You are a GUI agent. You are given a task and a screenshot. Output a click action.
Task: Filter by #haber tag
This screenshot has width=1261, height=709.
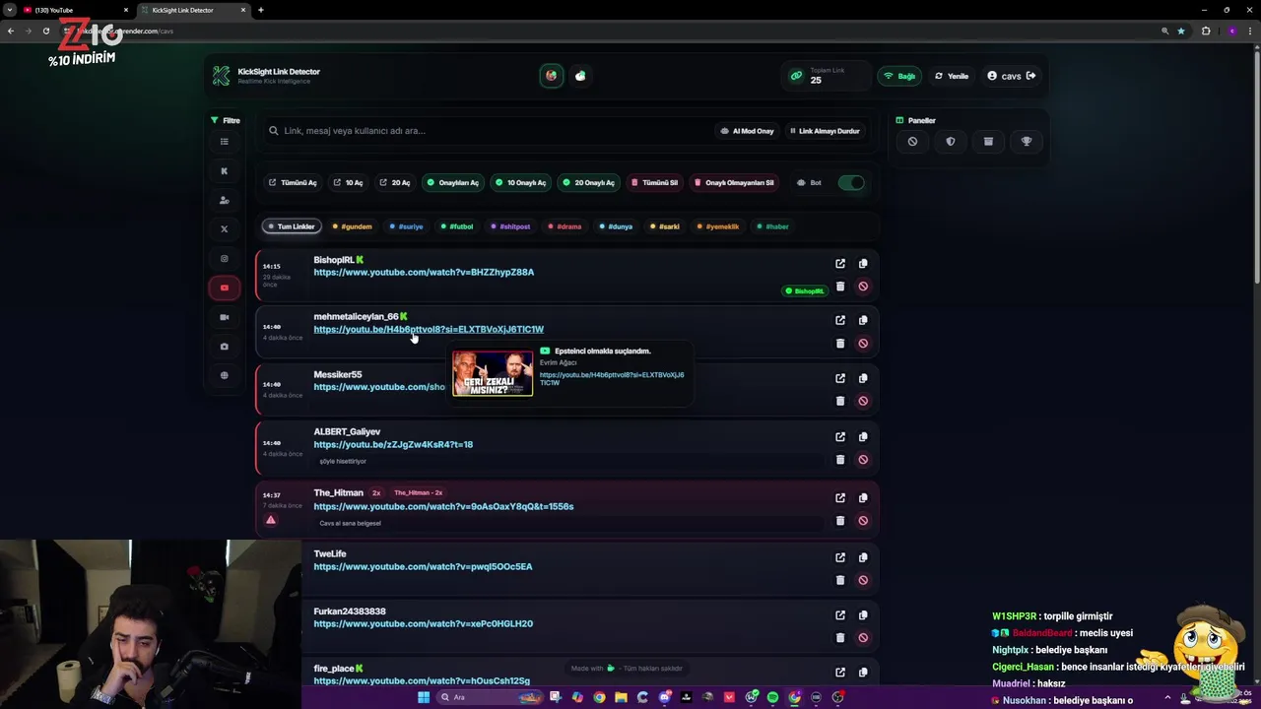(x=773, y=226)
